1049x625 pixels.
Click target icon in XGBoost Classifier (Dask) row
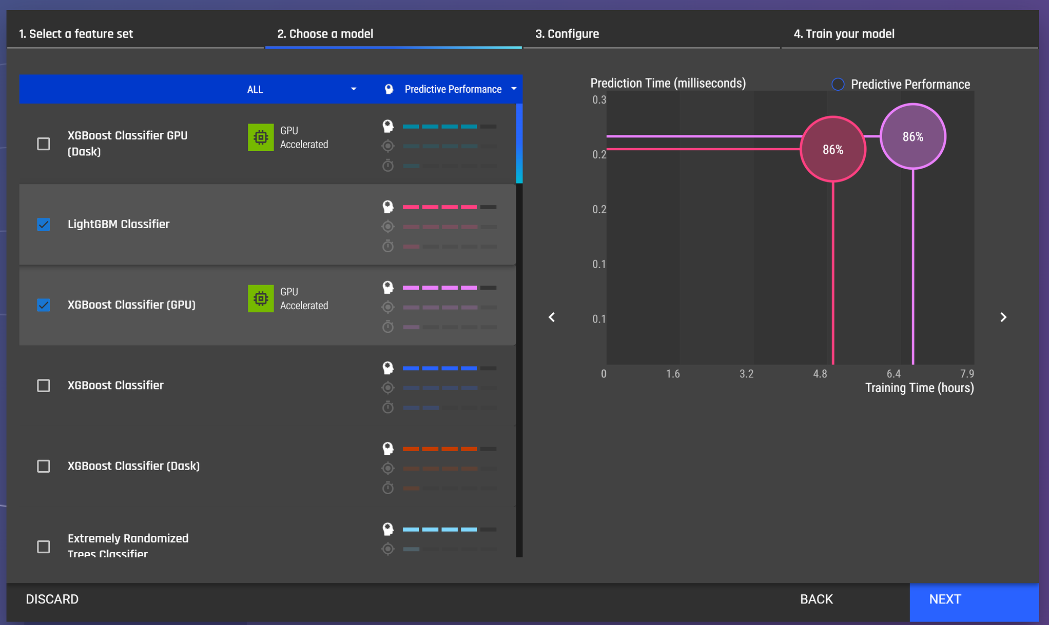click(388, 468)
